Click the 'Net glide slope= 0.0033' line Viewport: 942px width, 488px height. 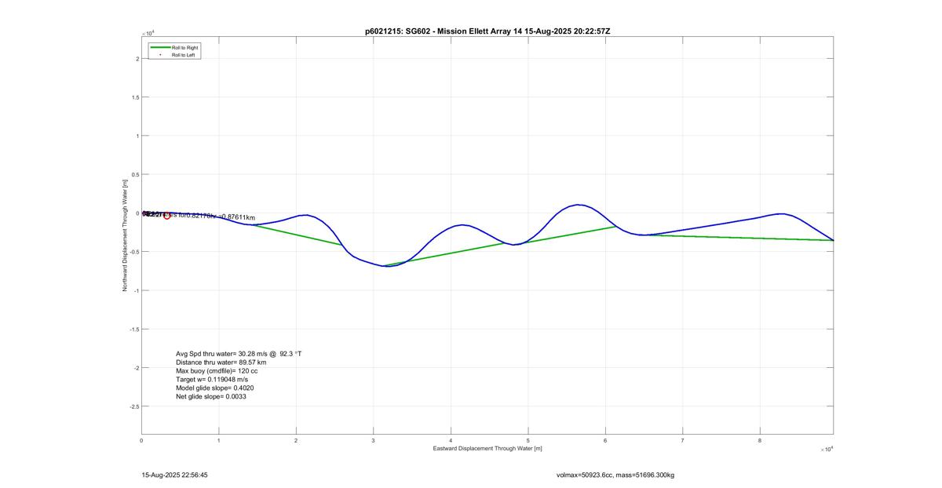coord(211,397)
